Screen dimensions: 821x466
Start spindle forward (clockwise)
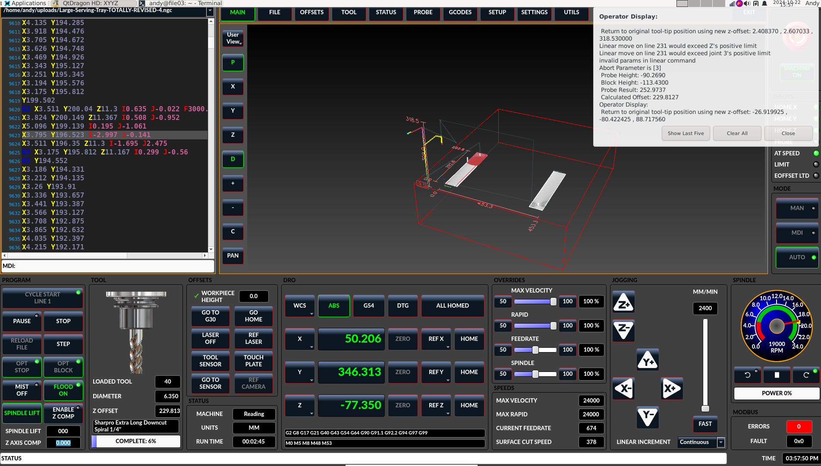(806, 375)
